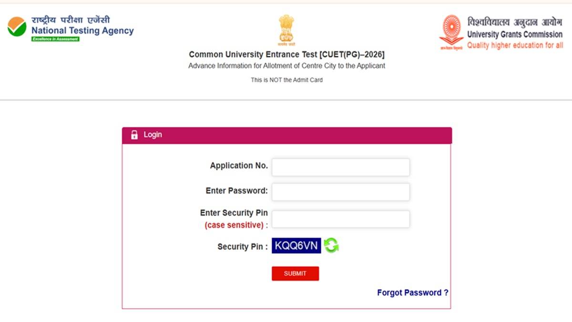Screen dimensions: 572x322
Task: Click the lock icon in Login header
Action: (x=134, y=135)
